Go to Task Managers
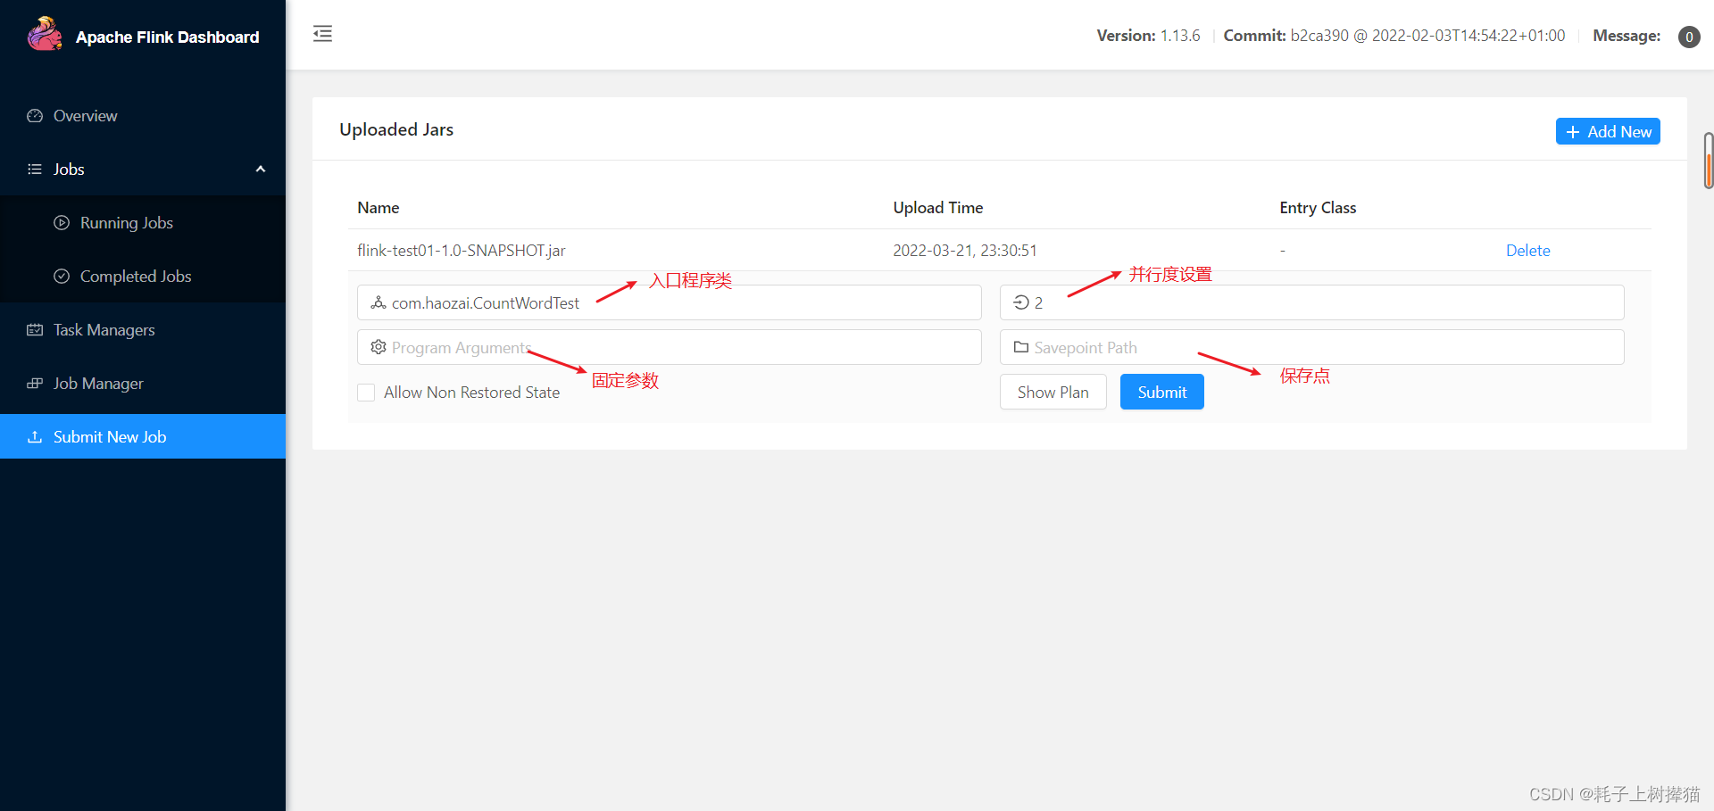The height and width of the screenshot is (811, 1714). pos(143,330)
